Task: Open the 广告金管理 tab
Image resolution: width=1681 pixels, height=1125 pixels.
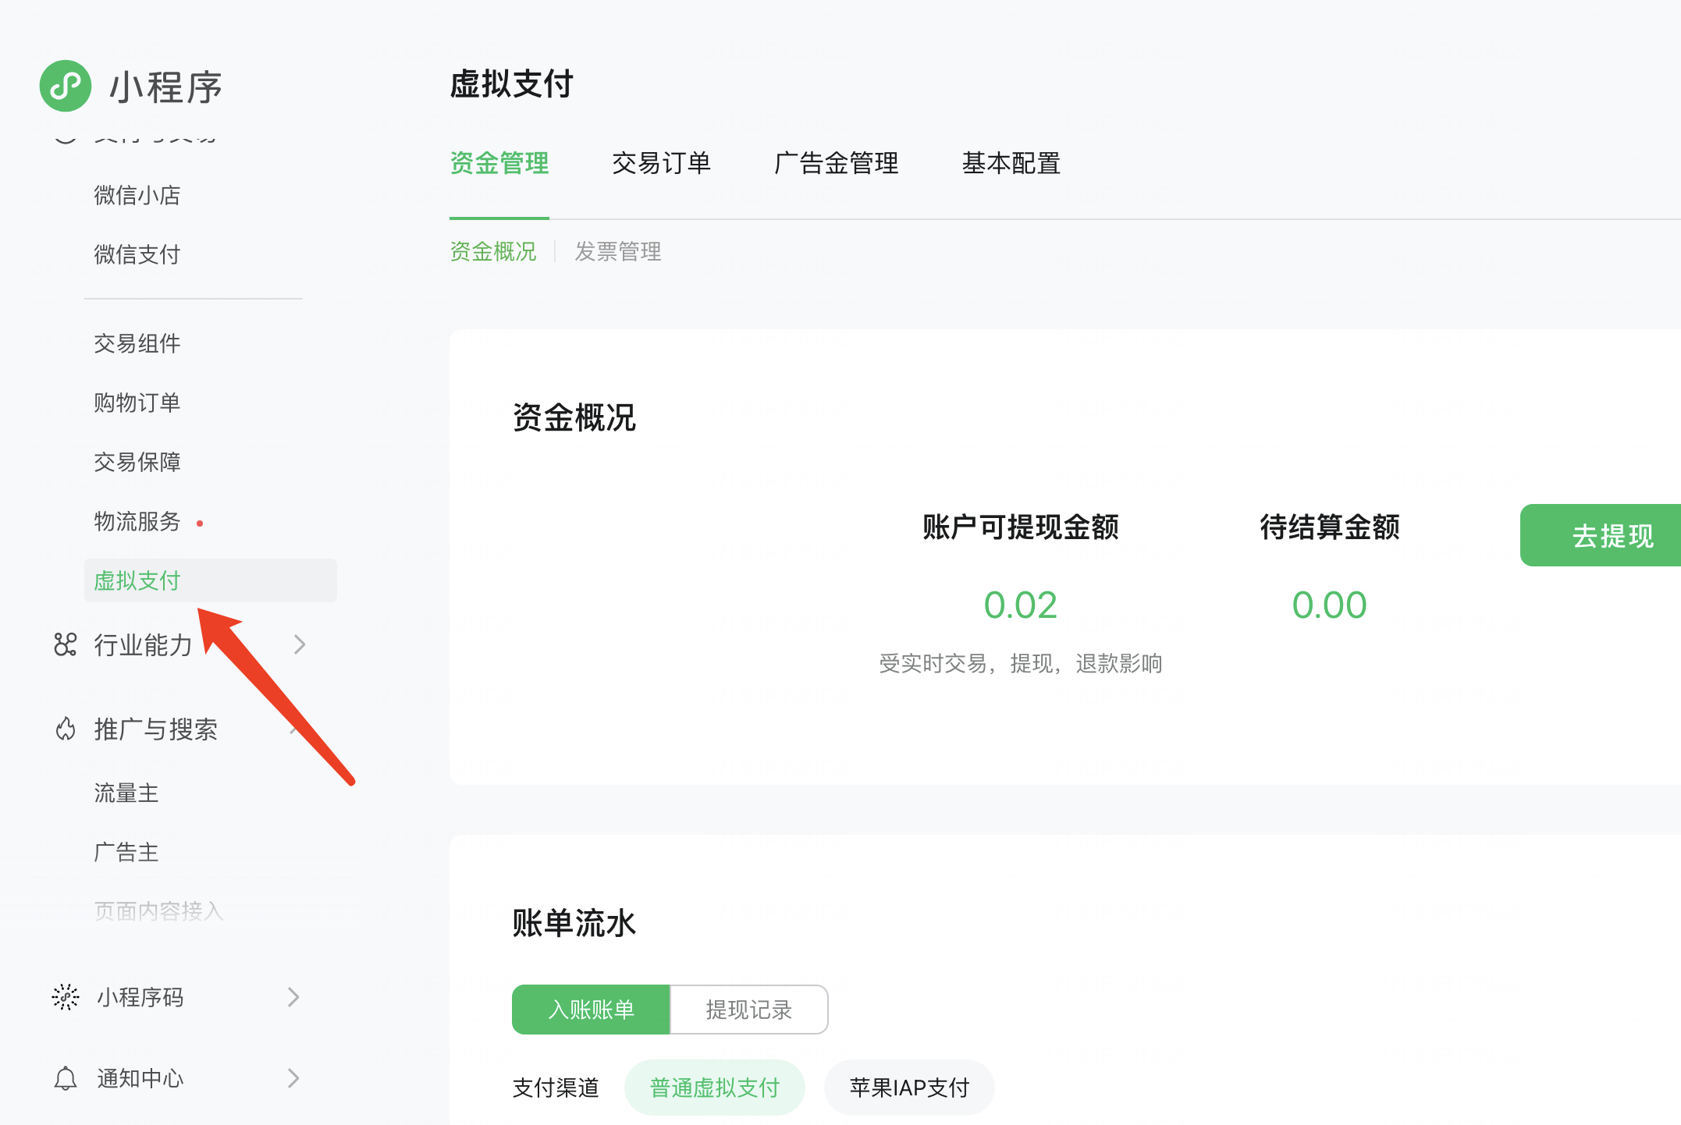Action: click(x=836, y=163)
